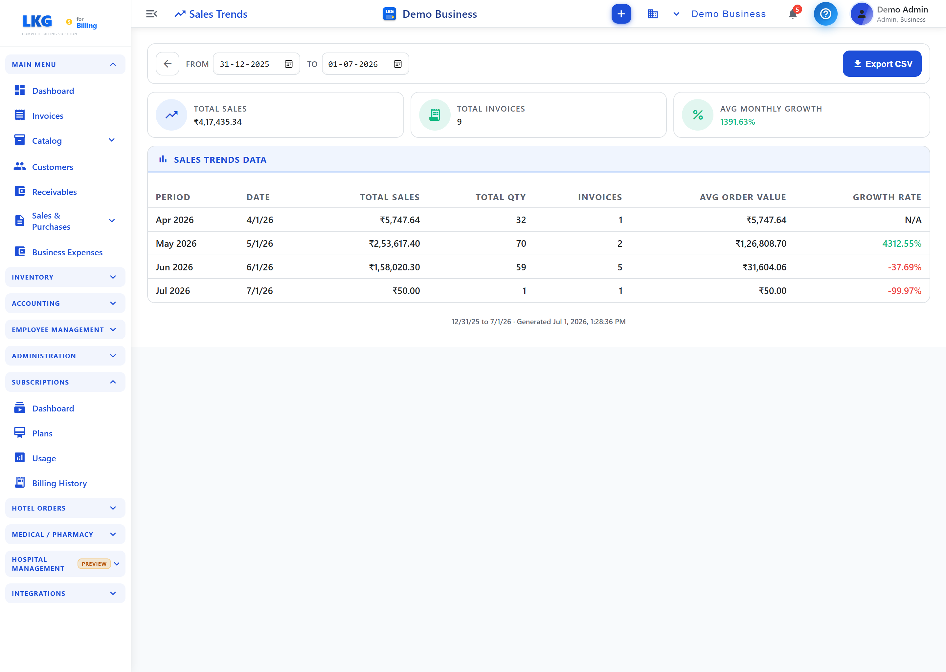Open Plans under Subscriptions

coord(42,433)
